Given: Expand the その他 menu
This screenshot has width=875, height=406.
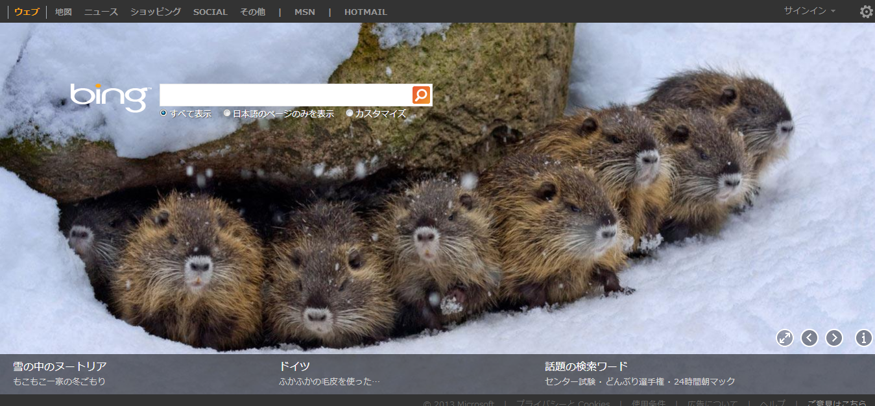Looking at the screenshot, I should click(x=252, y=12).
